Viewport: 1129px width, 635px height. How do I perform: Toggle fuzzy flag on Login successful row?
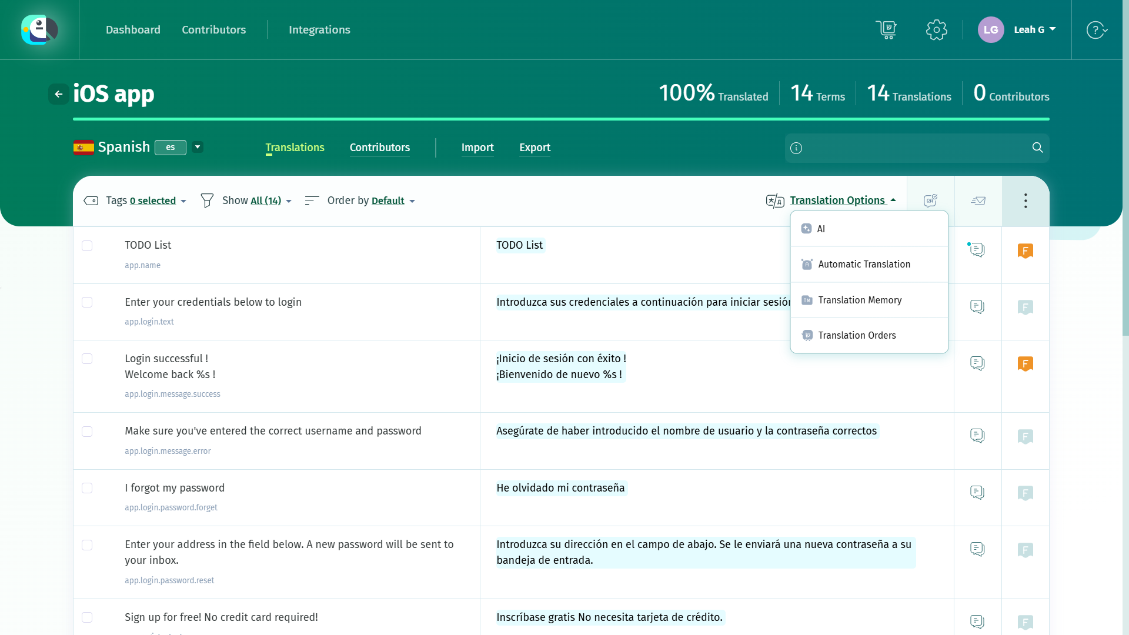tap(1025, 364)
